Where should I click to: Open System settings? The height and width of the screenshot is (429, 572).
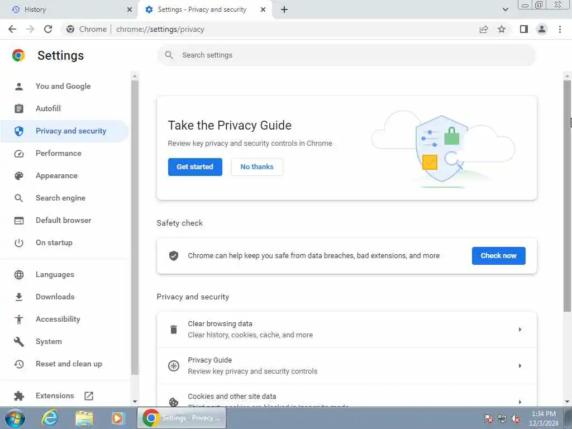tap(49, 341)
